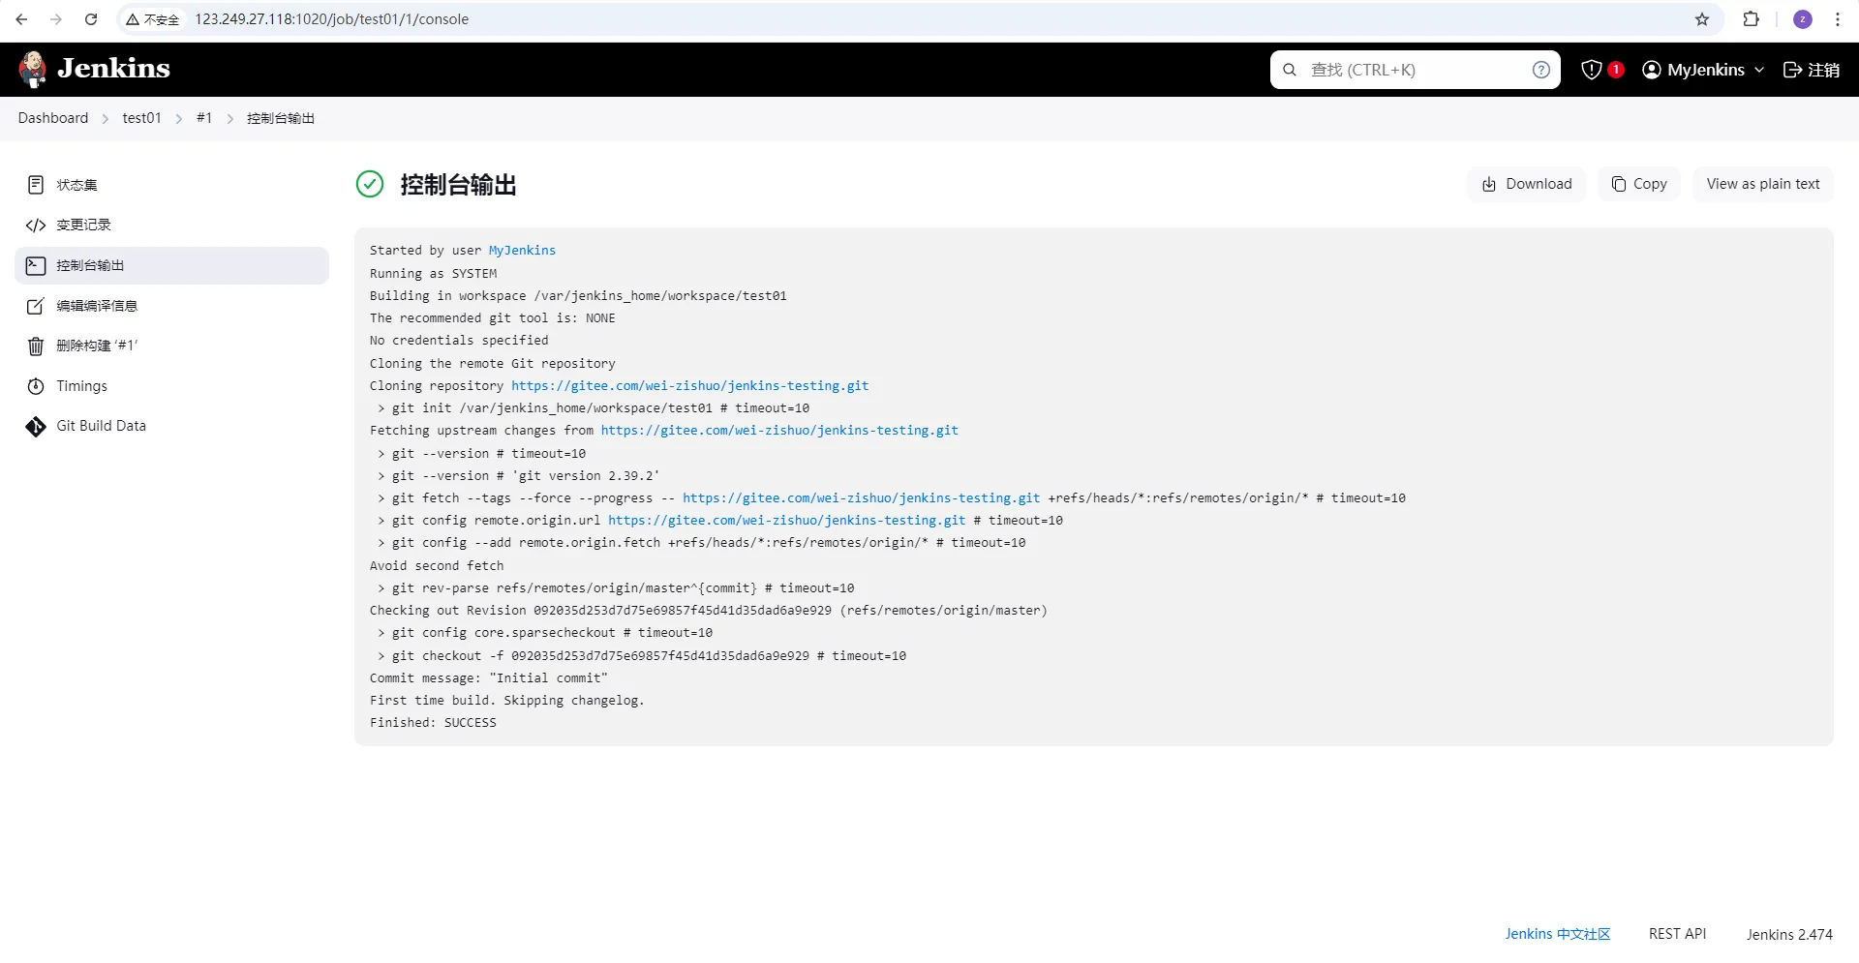Reload the page with the refresh icon

coord(91,19)
